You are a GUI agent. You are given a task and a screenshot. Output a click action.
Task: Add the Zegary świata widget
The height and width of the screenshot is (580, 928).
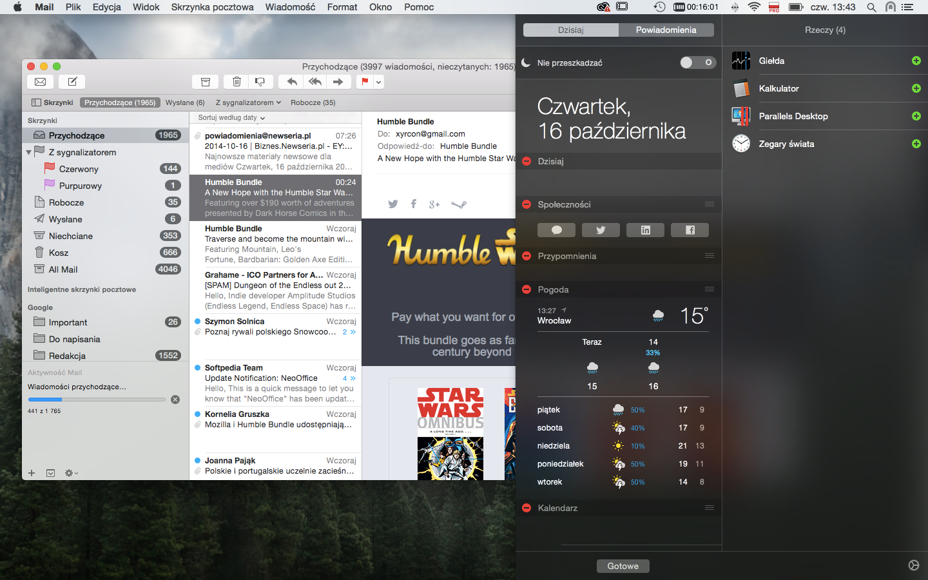(x=916, y=144)
